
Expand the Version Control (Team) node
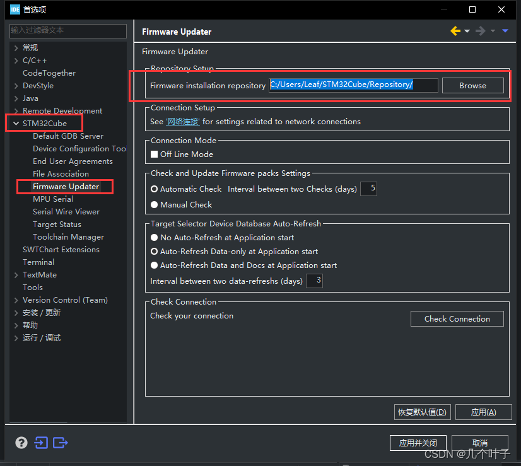coord(16,300)
